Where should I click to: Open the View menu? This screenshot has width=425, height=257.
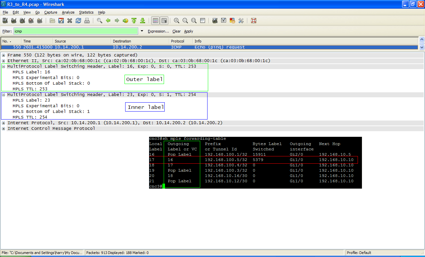27,12
